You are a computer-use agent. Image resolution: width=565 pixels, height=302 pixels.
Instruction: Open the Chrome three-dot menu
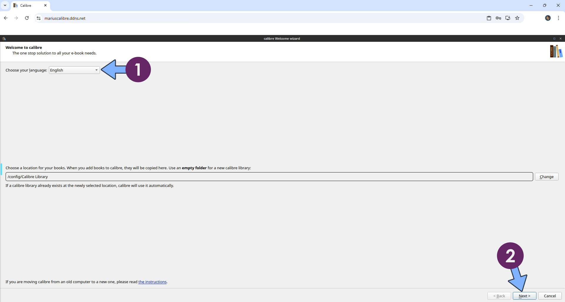click(x=559, y=18)
